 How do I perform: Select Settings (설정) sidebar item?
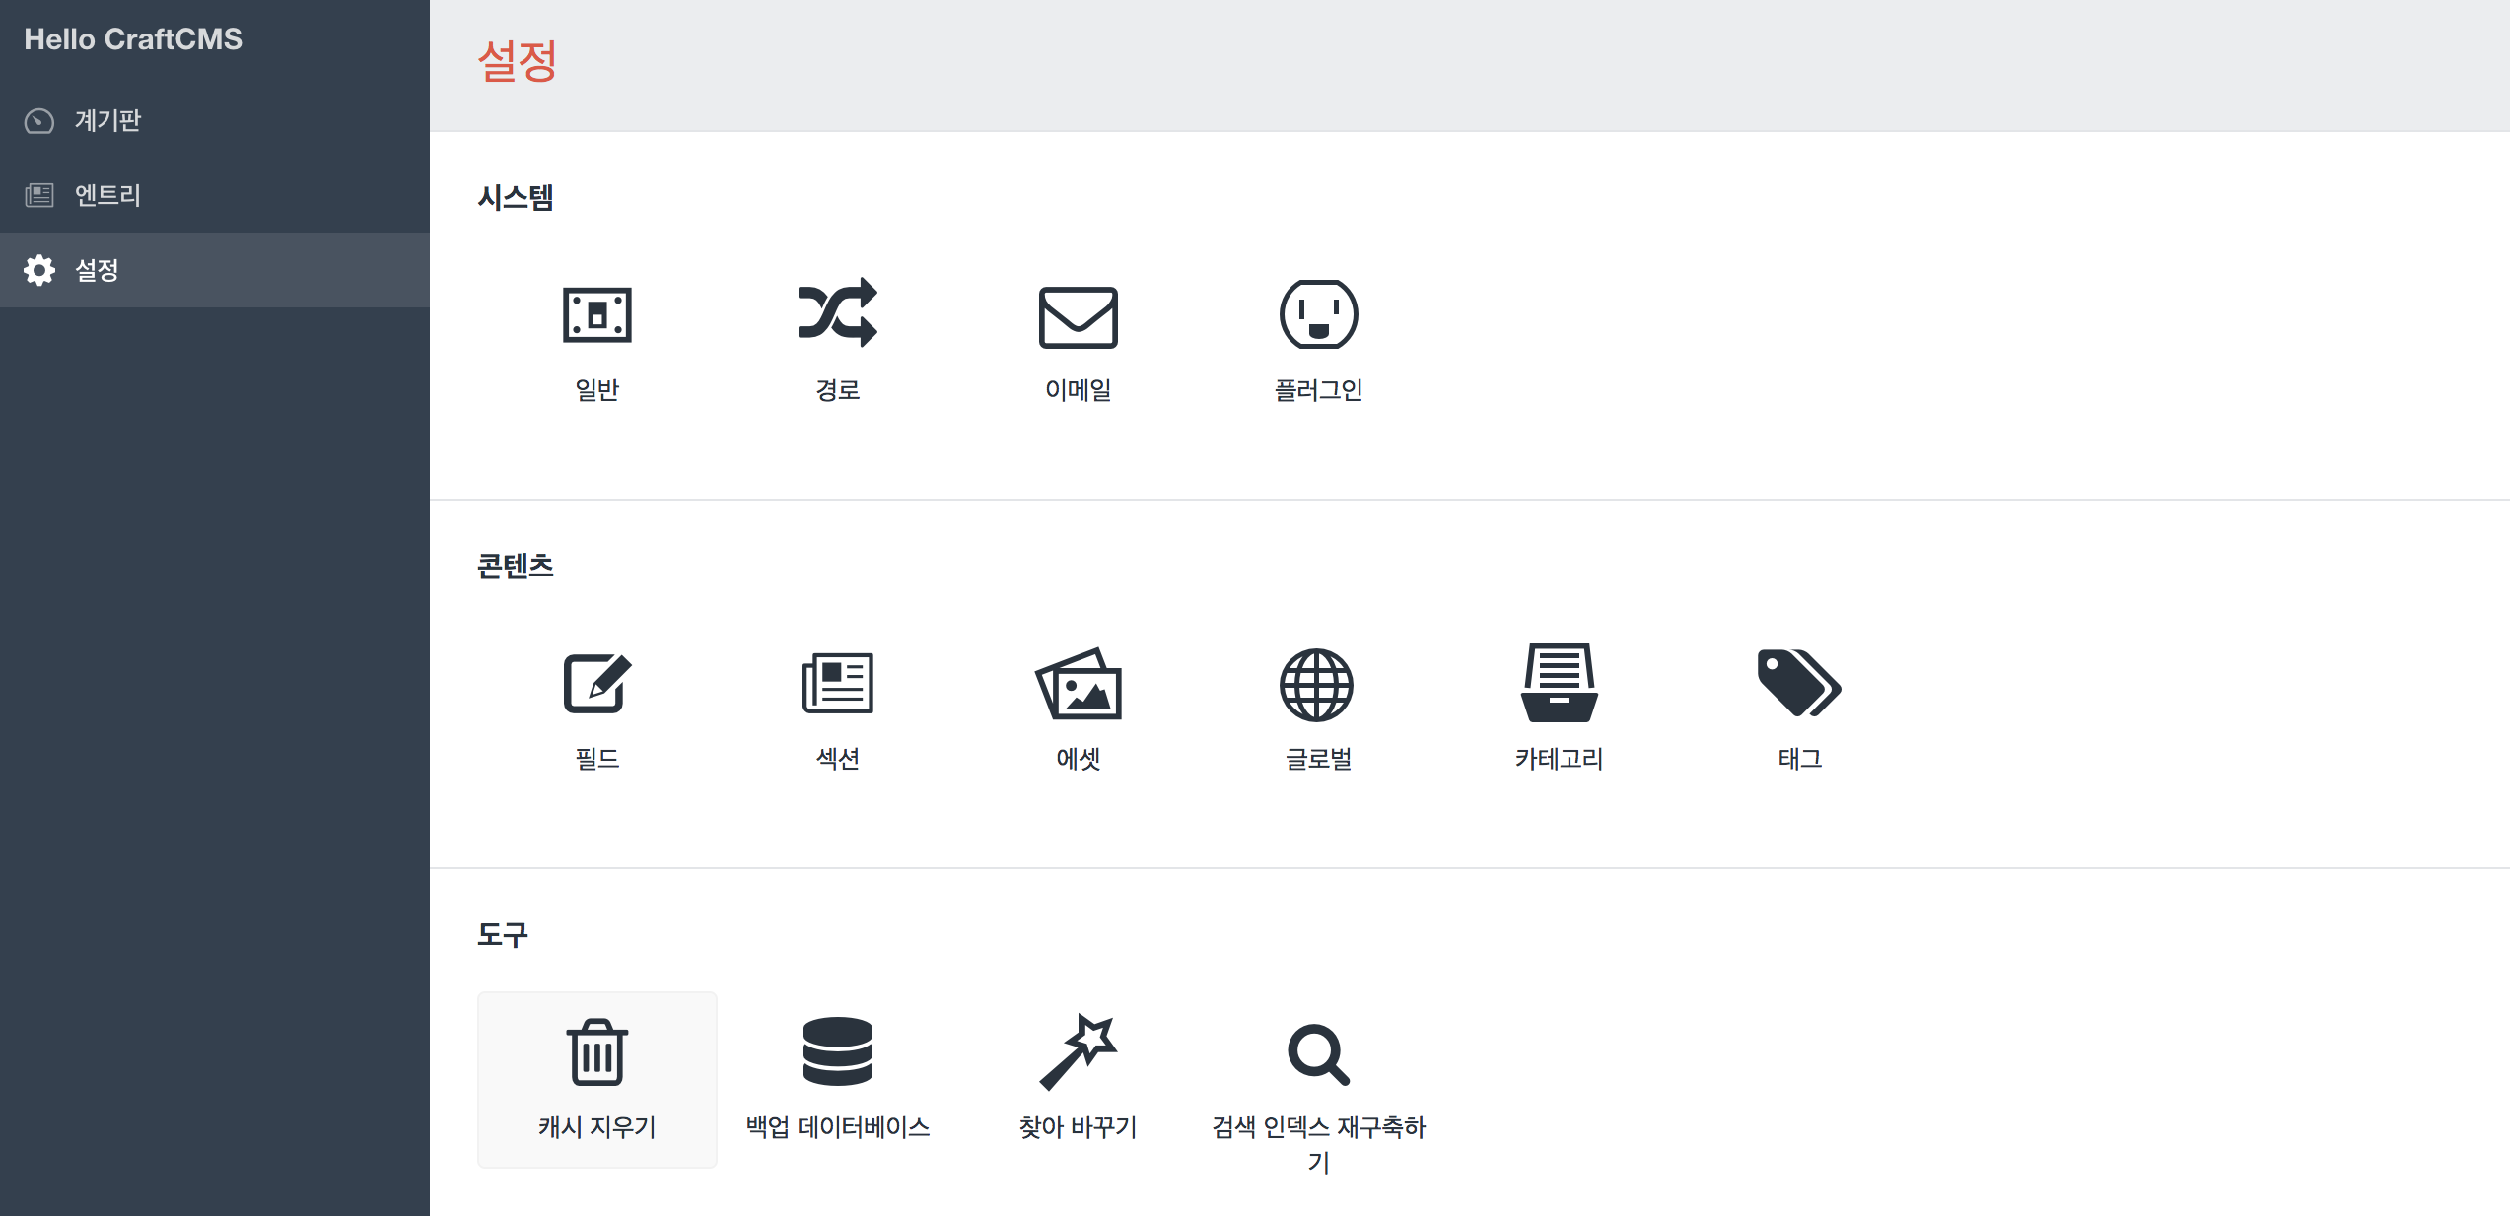click(x=97, y=270)
